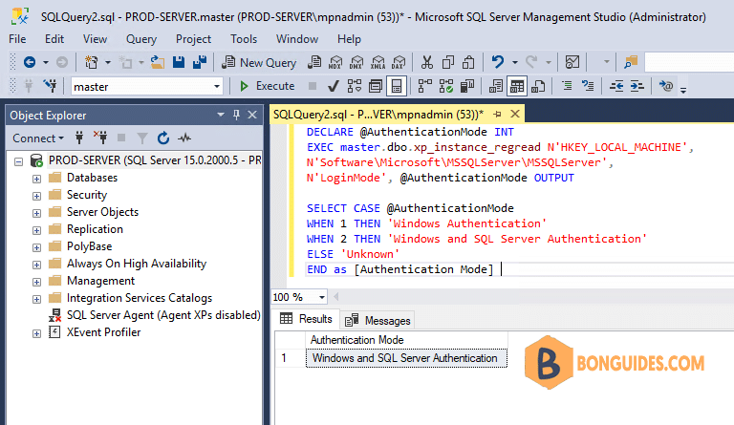Expand the Server Objects node
This screenshot has width=734, height=425.
36,213
